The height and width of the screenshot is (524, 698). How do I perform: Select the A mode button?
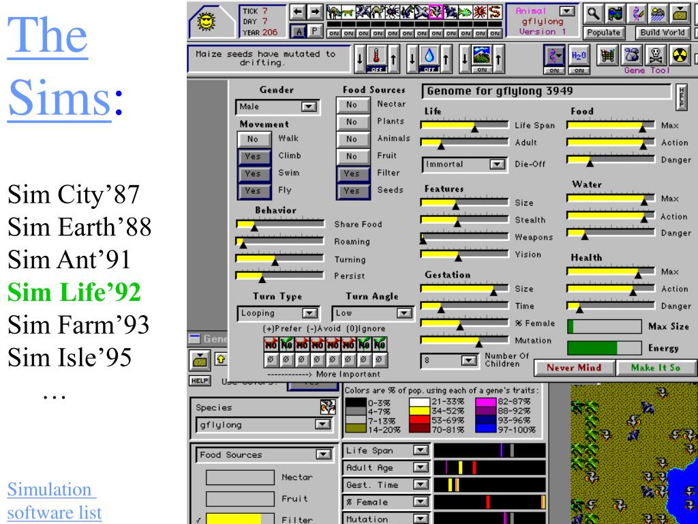[299, 31]
